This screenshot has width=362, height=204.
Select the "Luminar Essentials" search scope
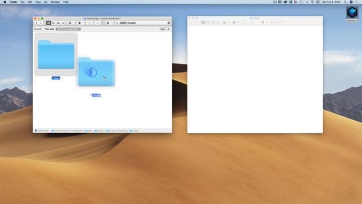tap(68, 29)
